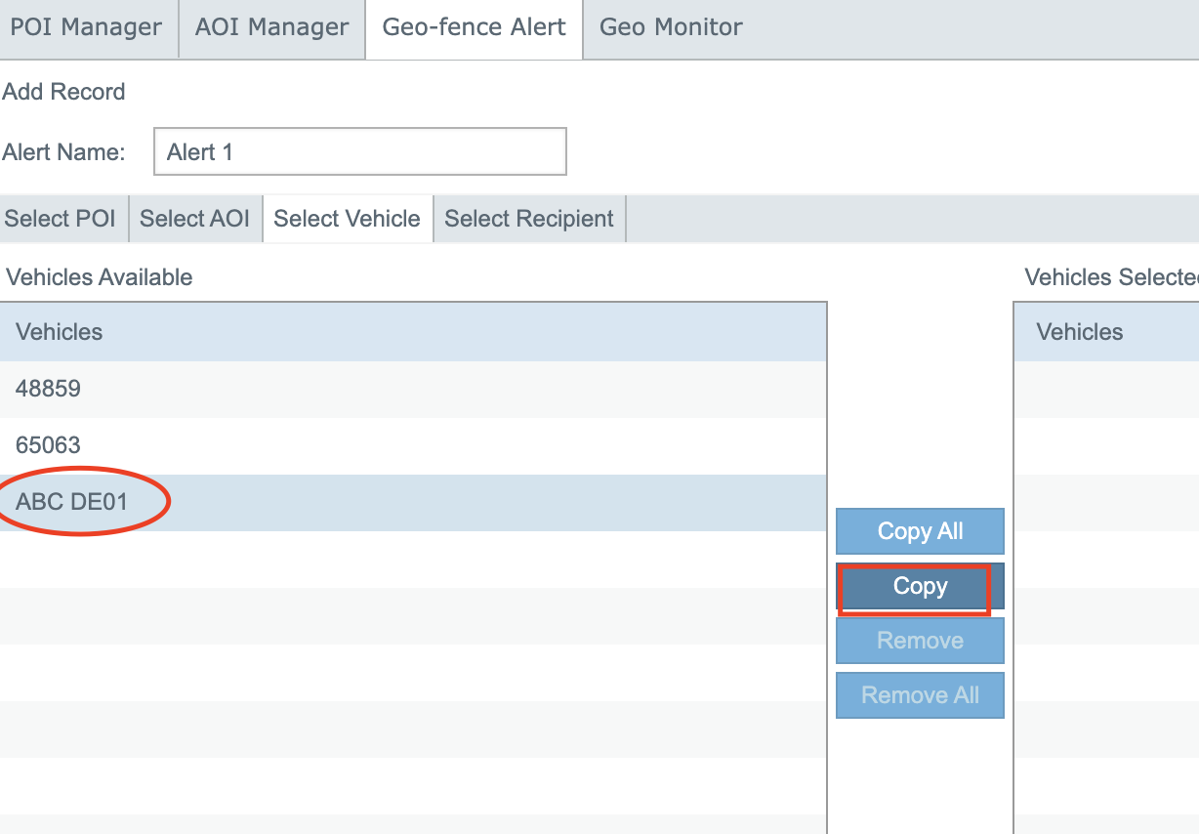This screenshot has width=1199, height=834.
Task: Open the Select POI sub-tab
Action: (61, 219)
